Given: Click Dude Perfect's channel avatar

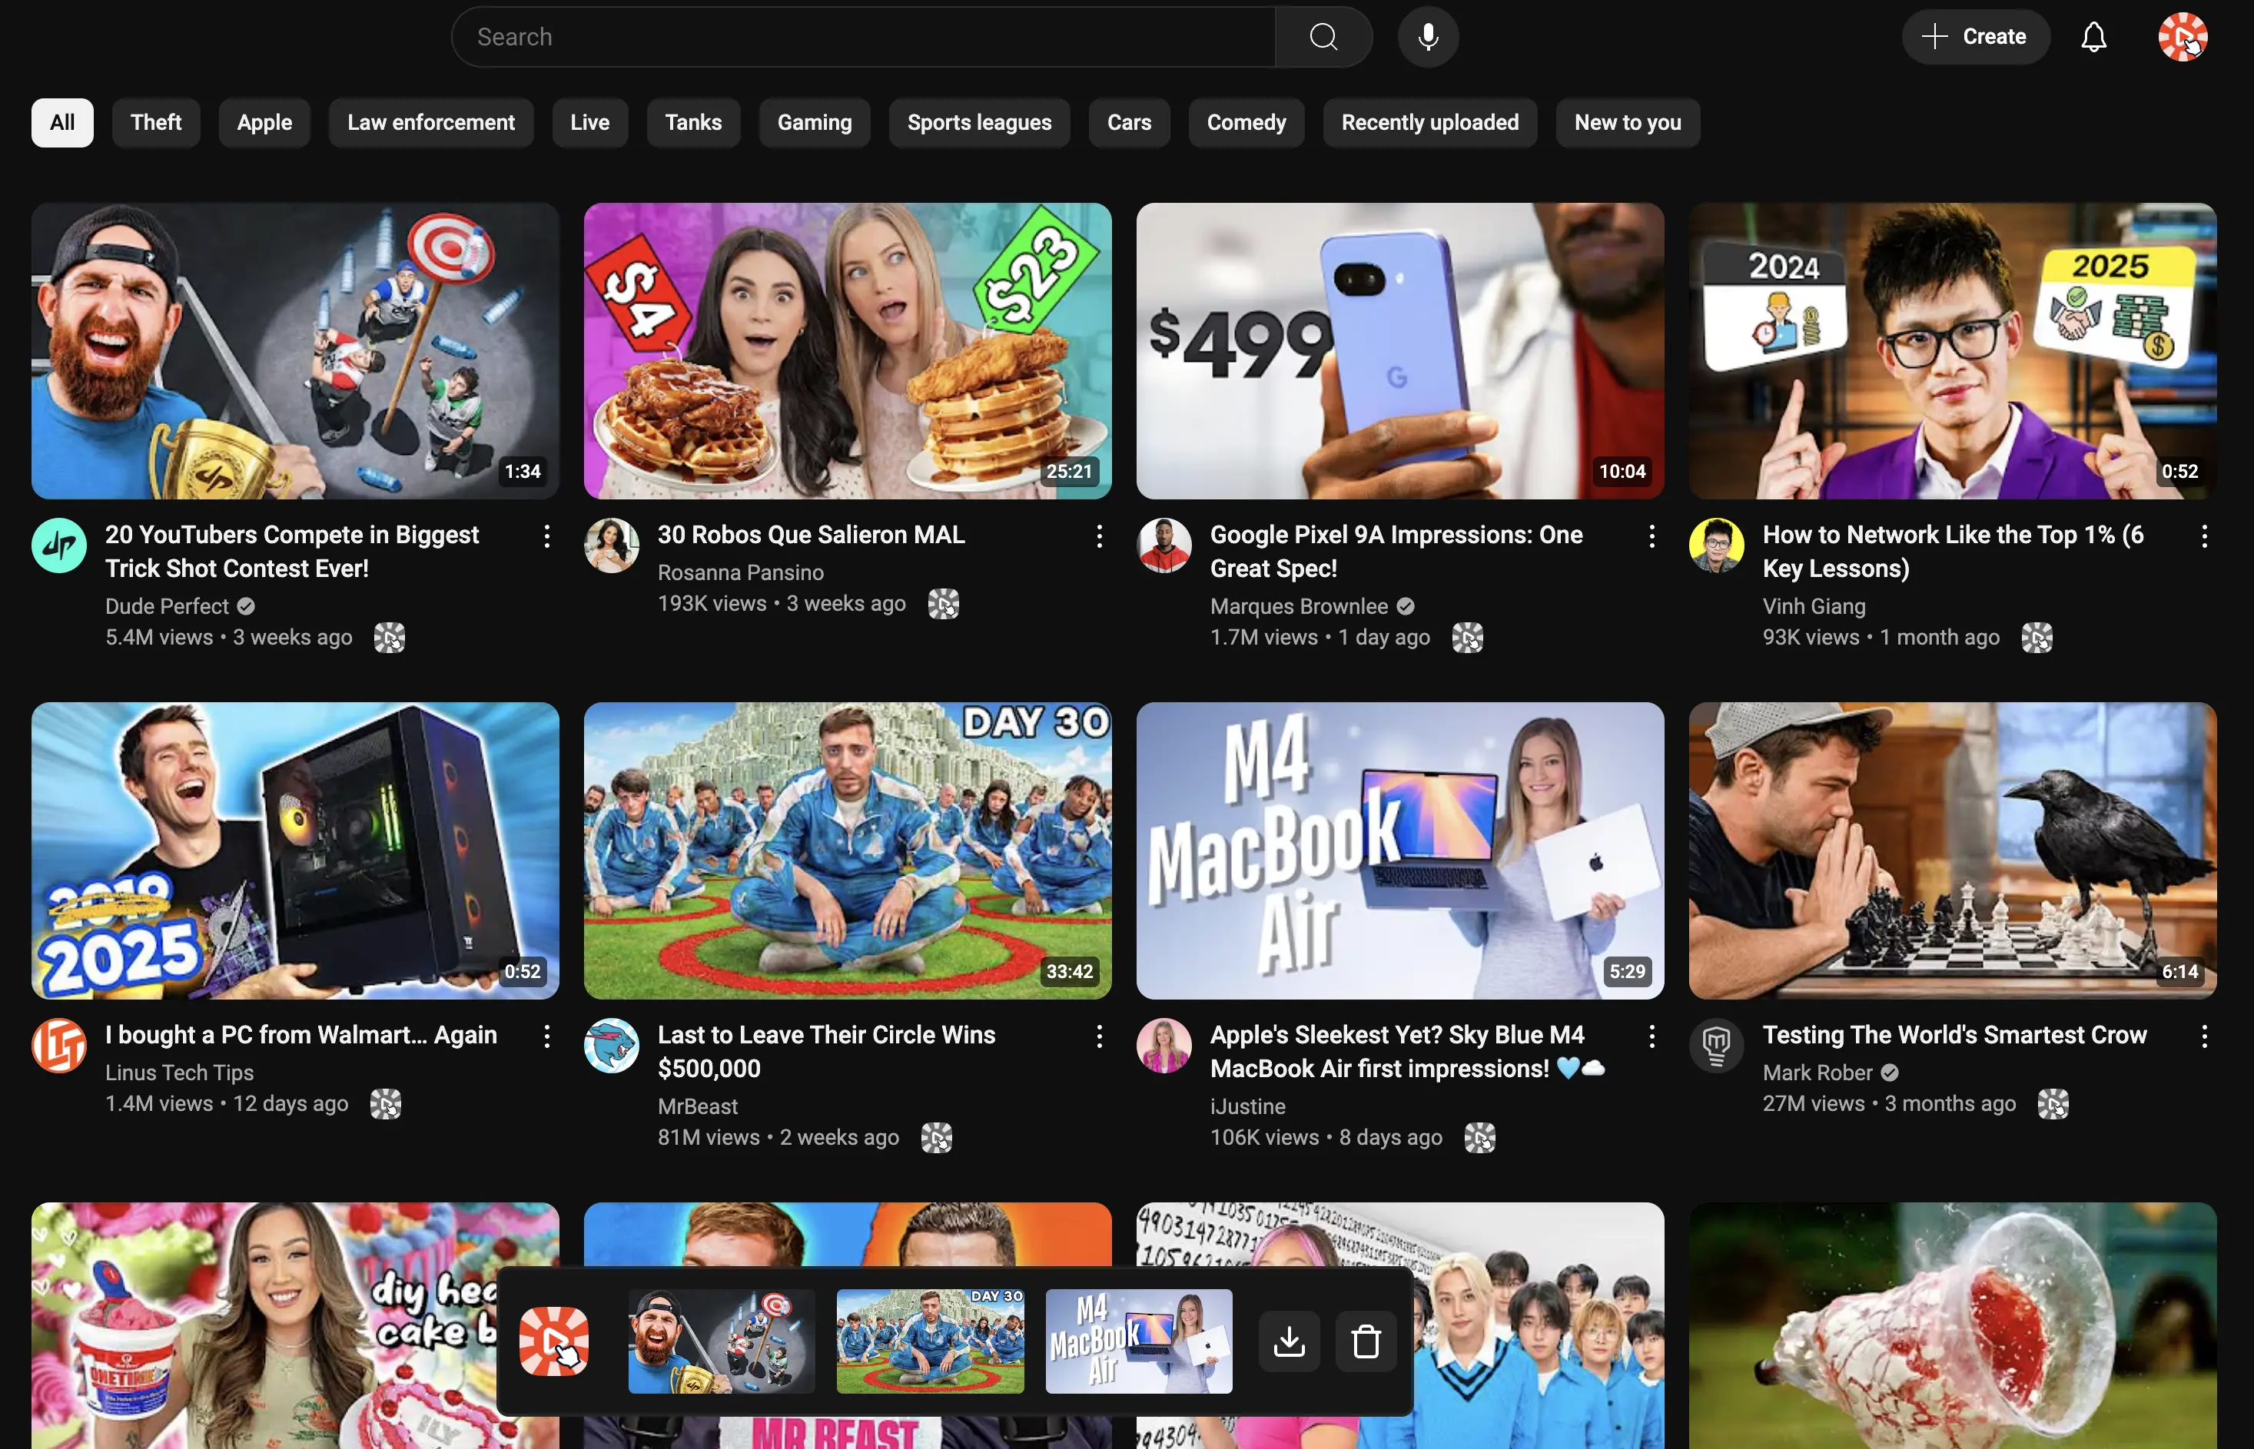Looking at the screenshot, I should [x=58, y=545].
